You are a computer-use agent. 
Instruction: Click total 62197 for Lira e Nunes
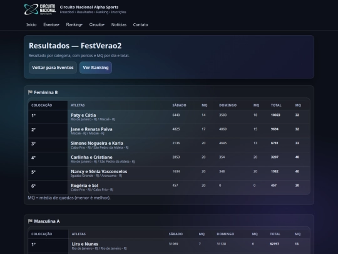coord(274,244)
